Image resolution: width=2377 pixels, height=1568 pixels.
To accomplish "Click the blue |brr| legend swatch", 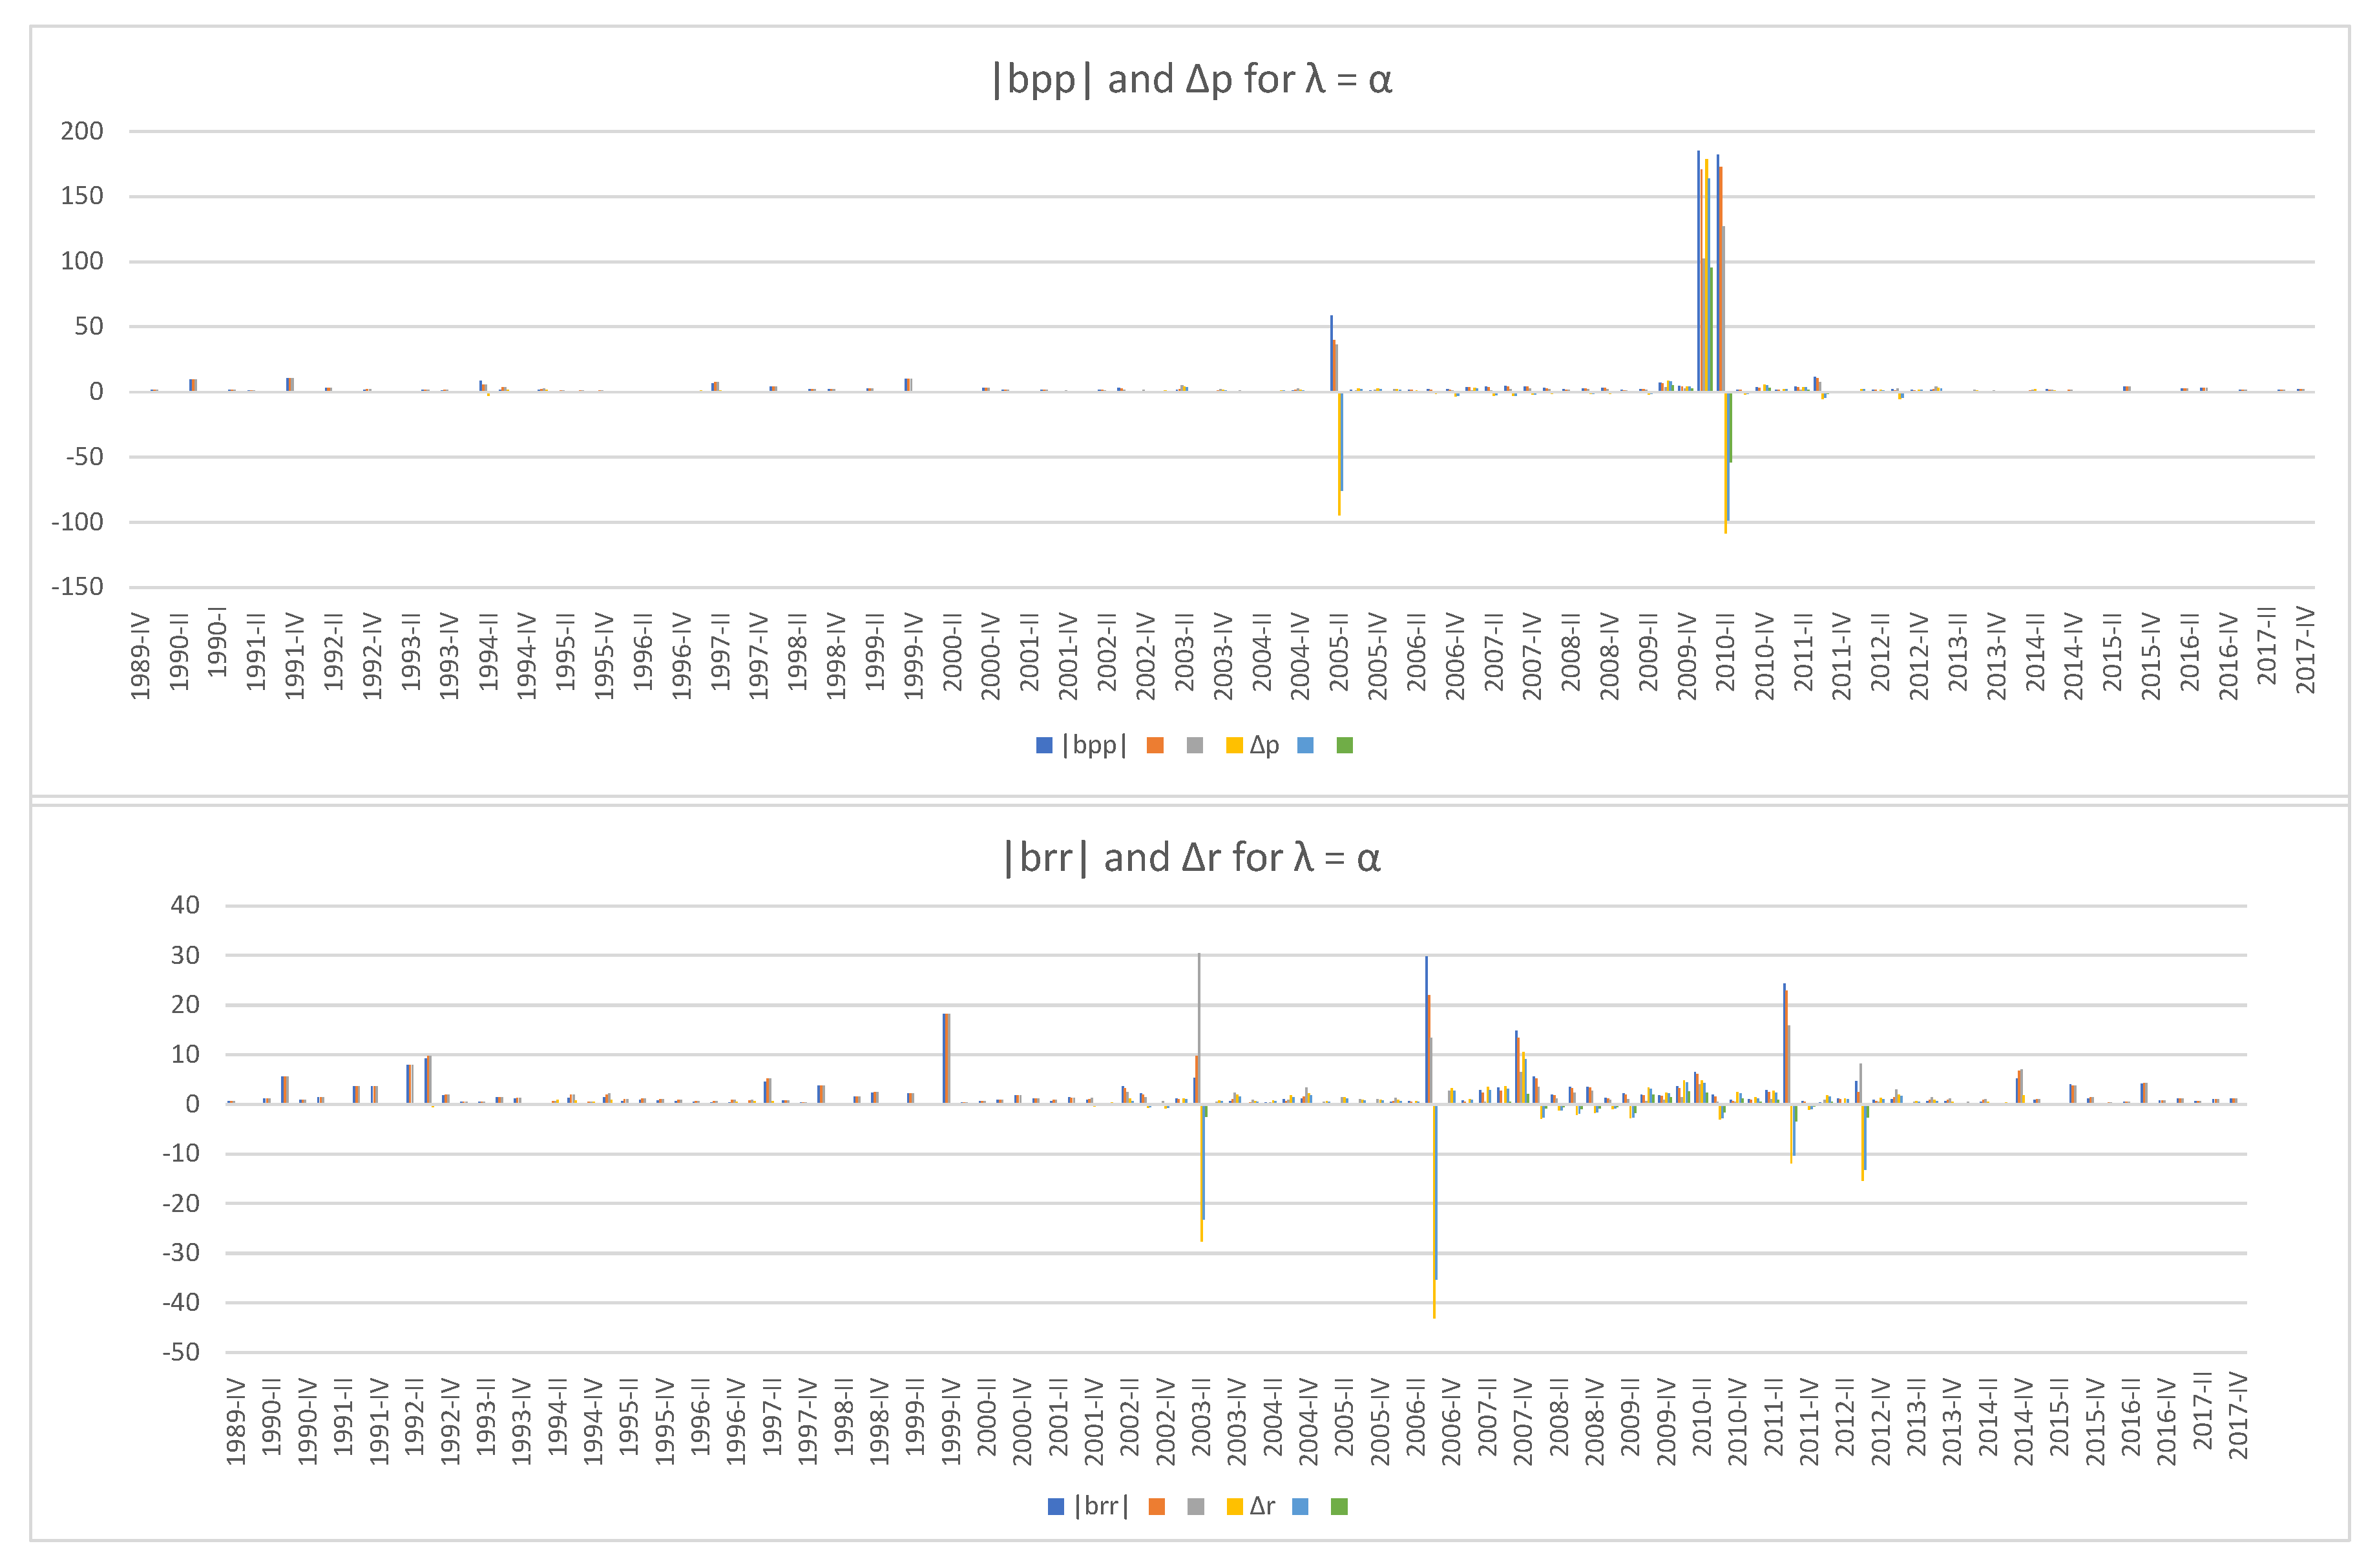I will point(1055,1506).
